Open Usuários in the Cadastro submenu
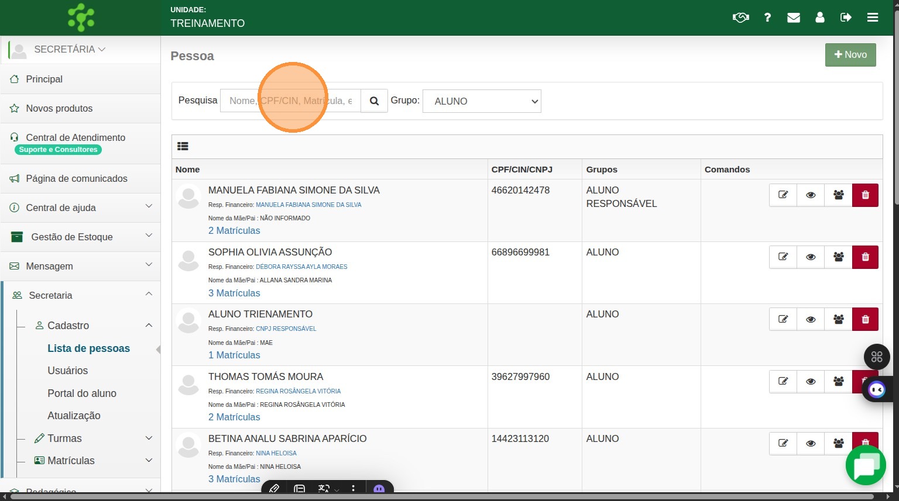The width and height of the screenshot is (899, 501). [67, 371]
